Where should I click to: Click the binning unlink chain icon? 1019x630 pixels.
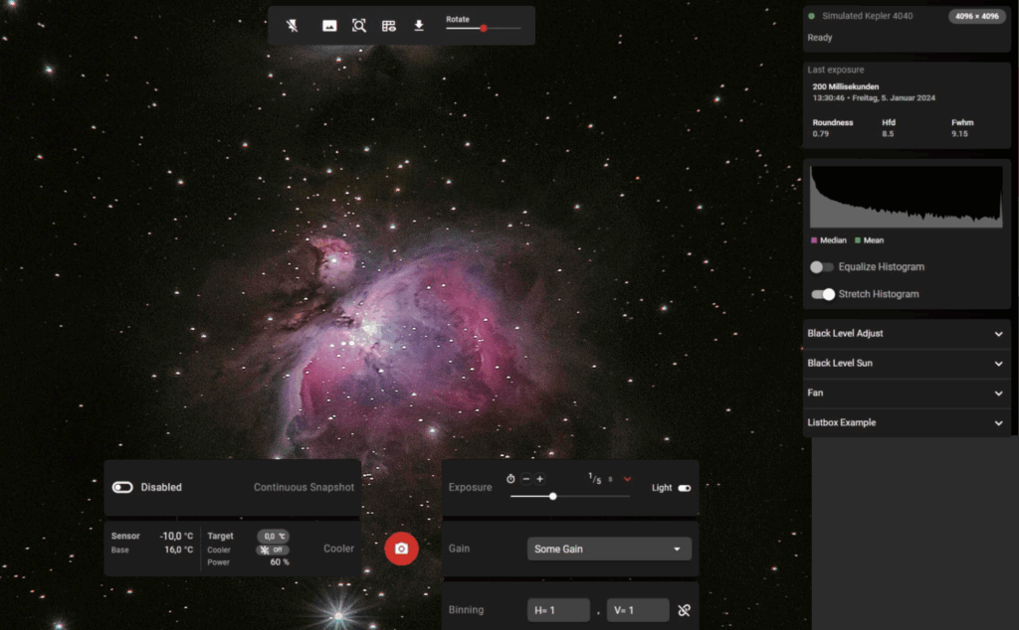pyautogui.click(x=684, y=610)
